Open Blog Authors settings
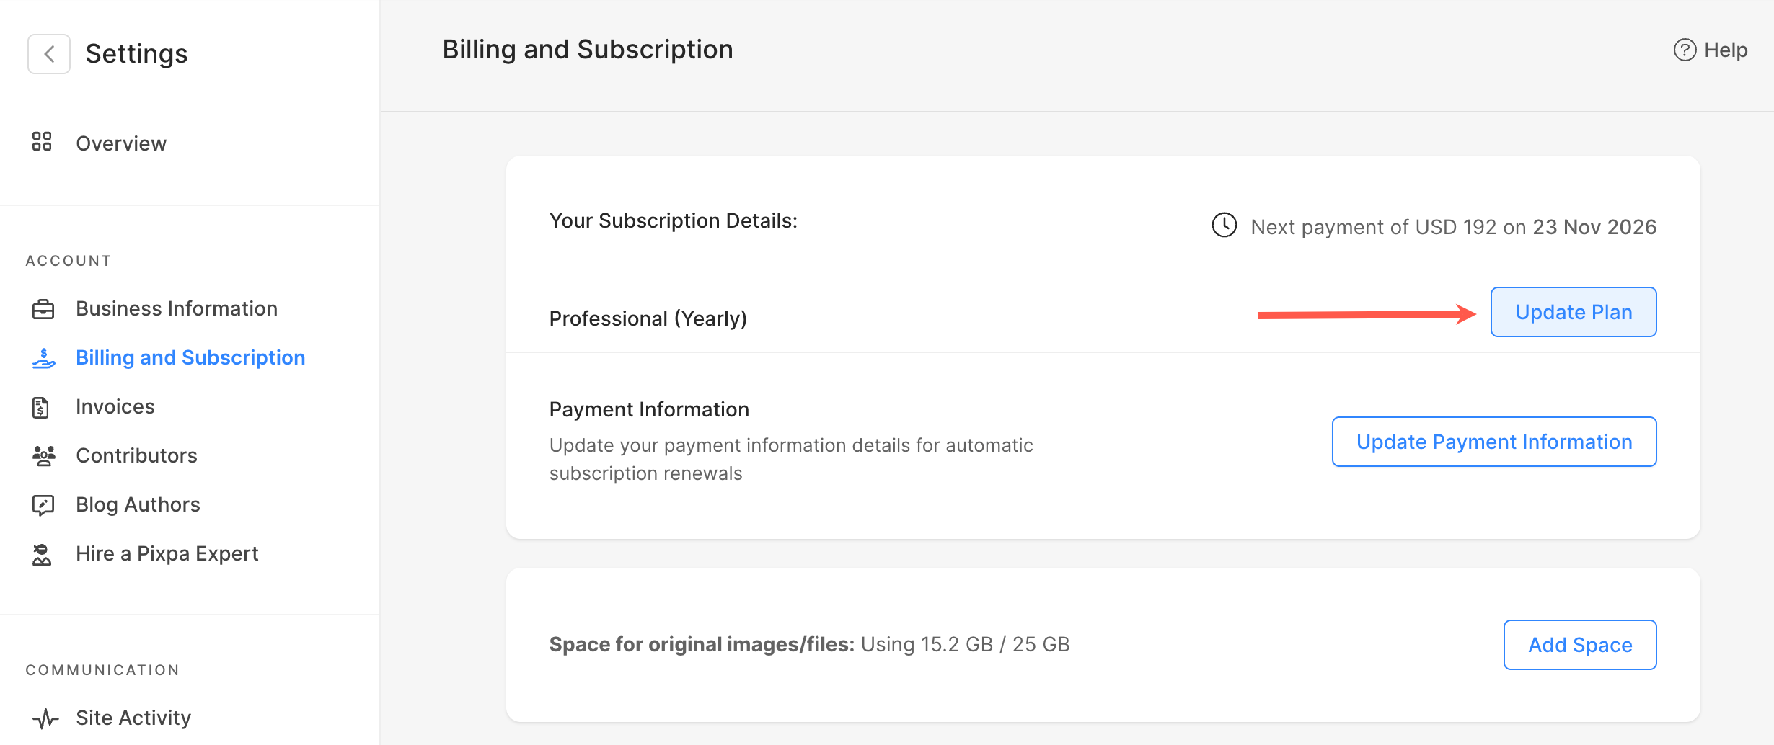This screenshot has height=745, width=1774. 138,504
